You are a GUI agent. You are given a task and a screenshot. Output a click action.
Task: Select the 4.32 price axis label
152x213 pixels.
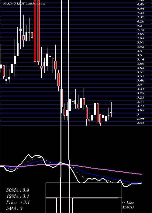(140, 17)
